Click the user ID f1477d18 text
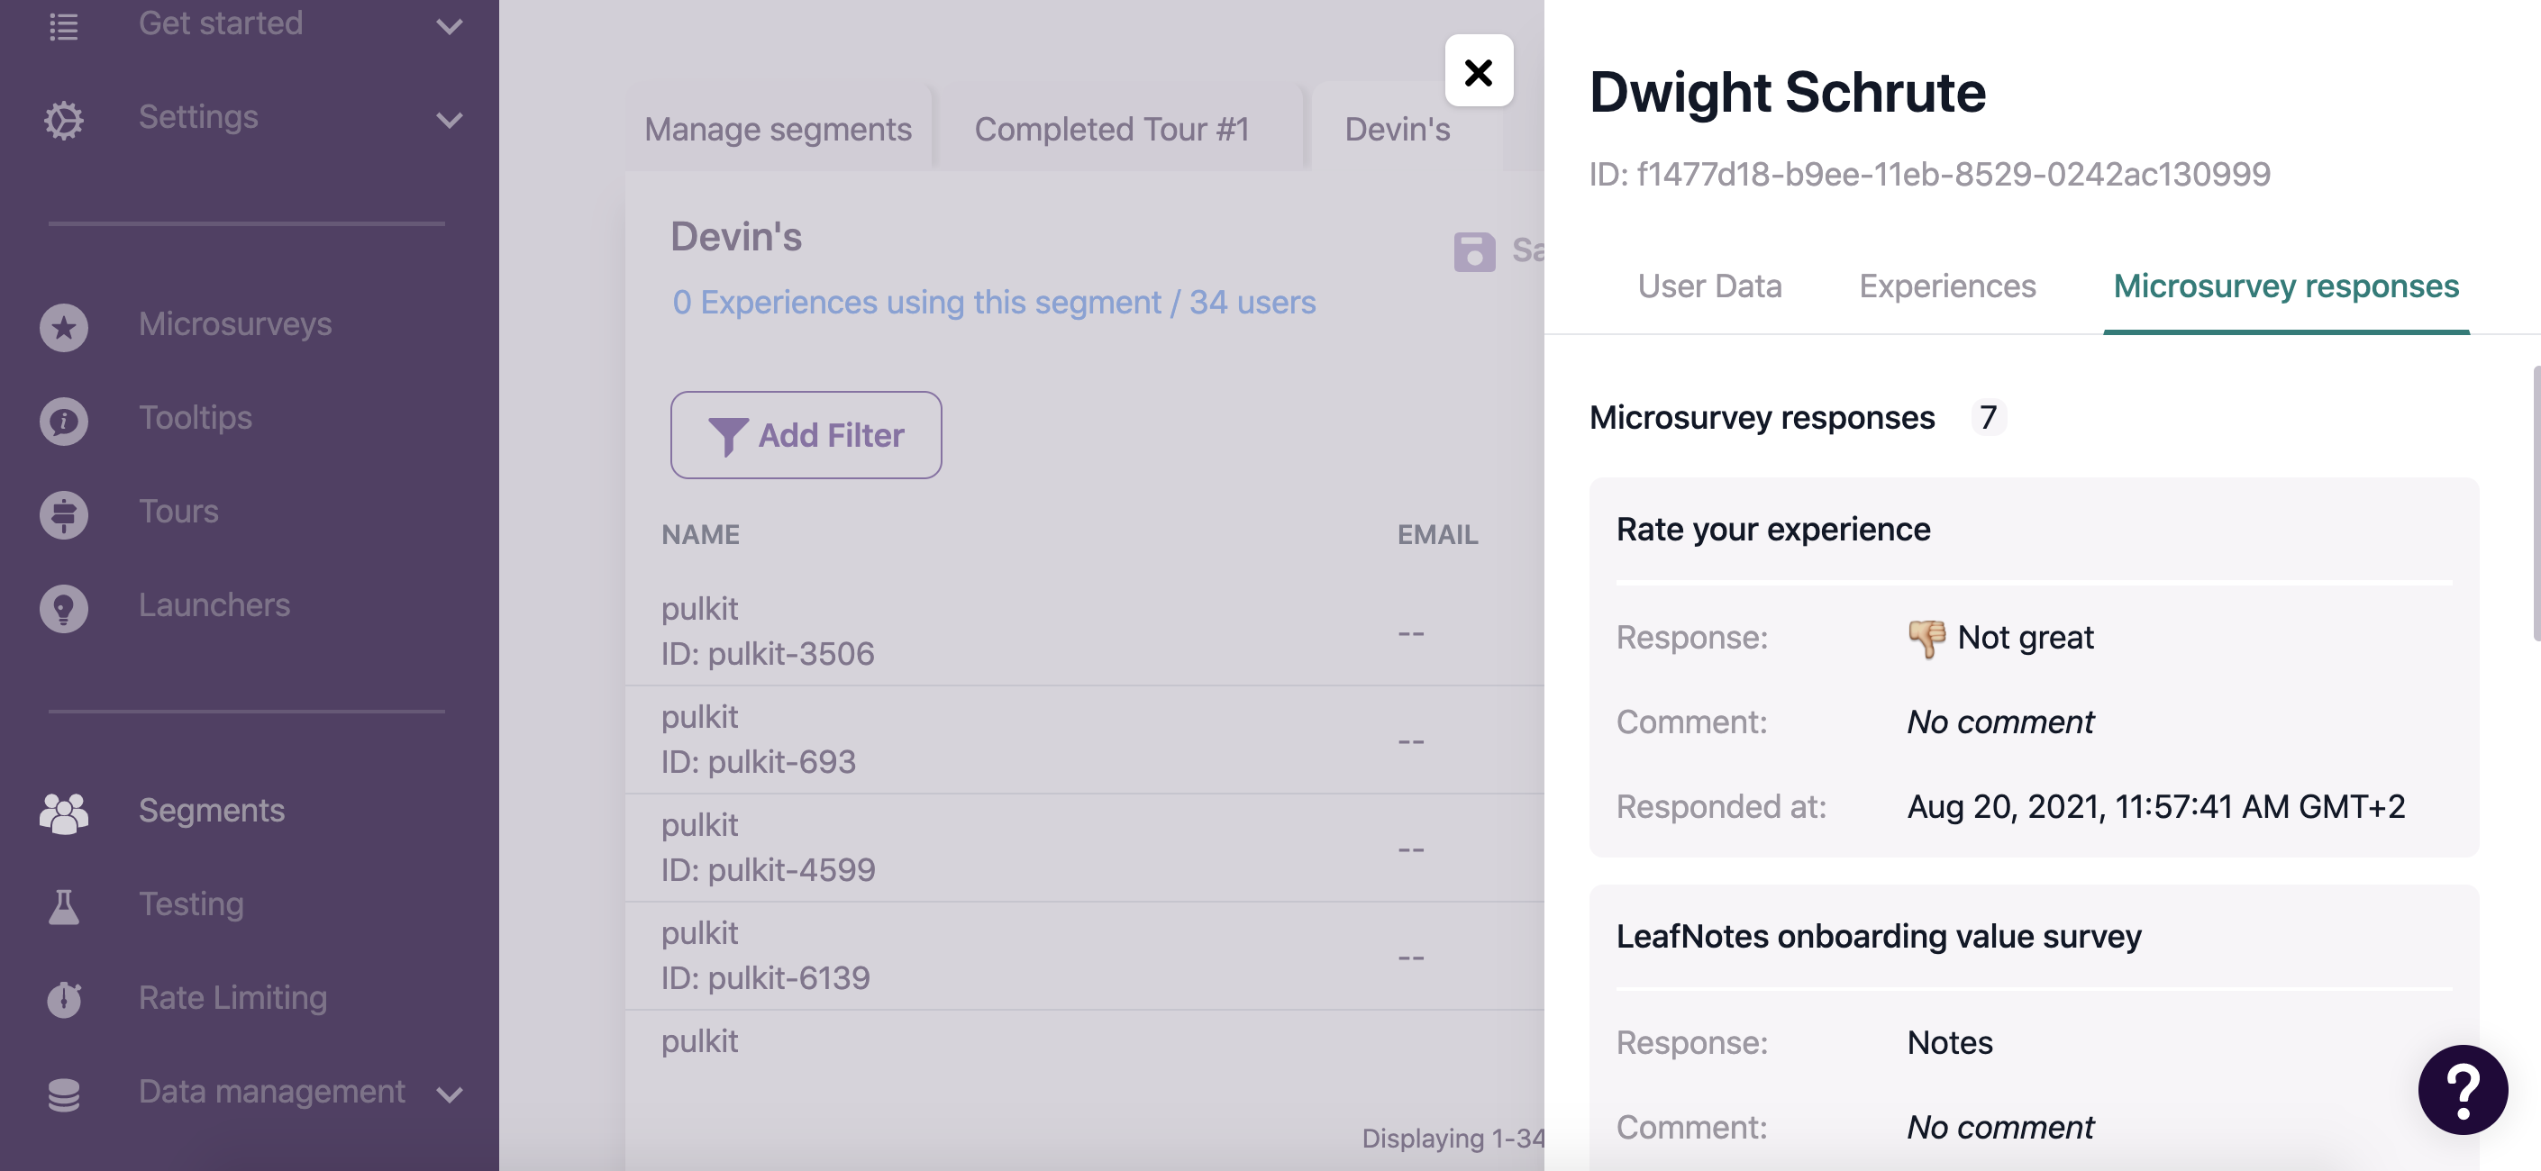Screen dimensions: 2541x1171 pyautogui.click(x=1929, y=175)
